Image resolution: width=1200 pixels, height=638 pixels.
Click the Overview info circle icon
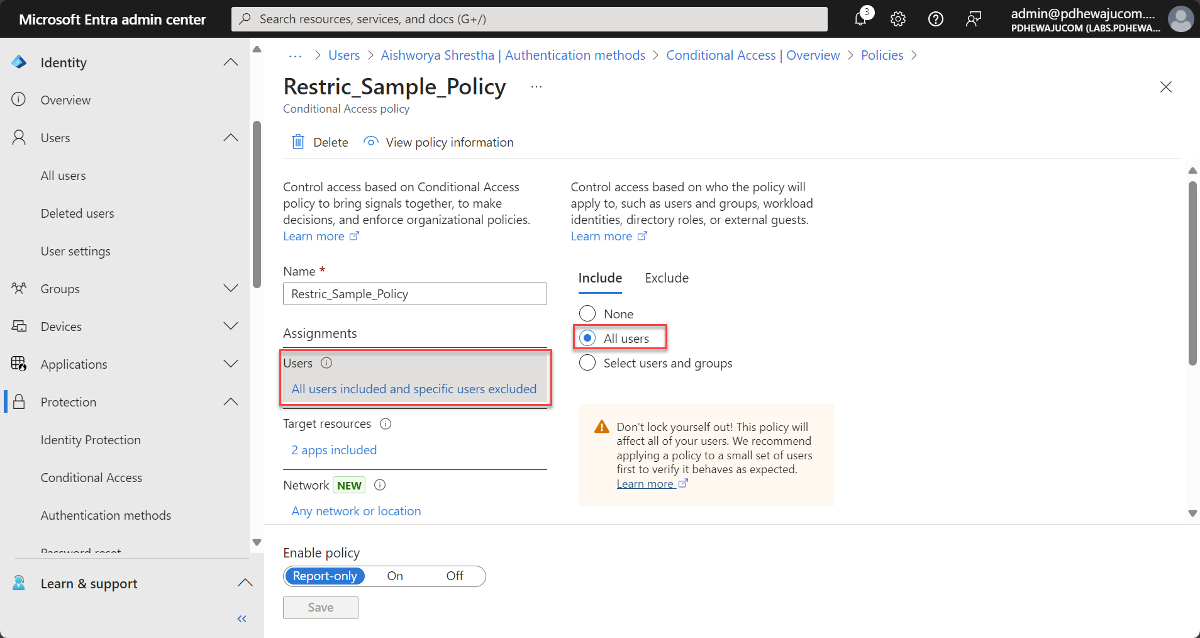19,99
